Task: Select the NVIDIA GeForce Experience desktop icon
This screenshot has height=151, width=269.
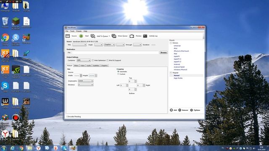Action: 16,70
